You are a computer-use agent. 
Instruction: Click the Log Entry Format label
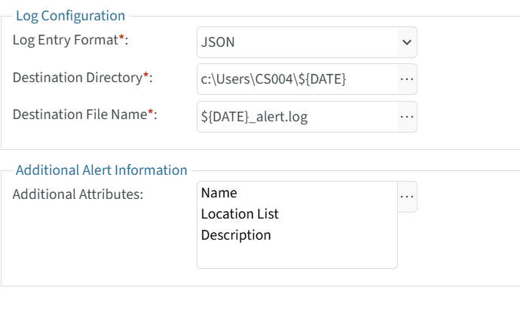65,41
